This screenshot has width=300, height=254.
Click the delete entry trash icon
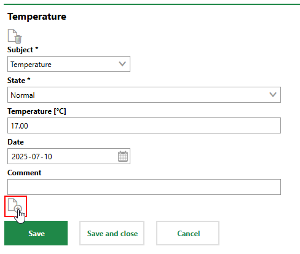click(15, 36)
